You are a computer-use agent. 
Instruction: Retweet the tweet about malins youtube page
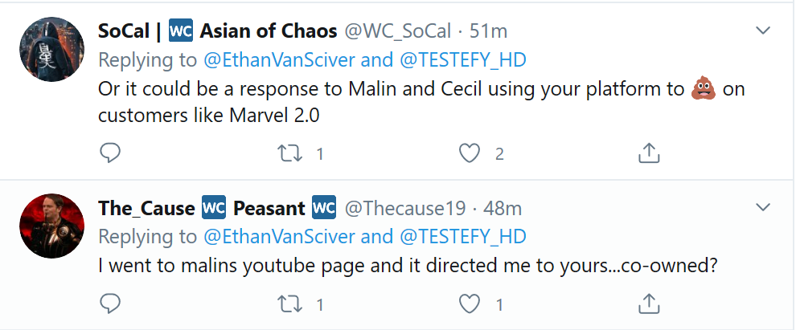tap(290, 304)
